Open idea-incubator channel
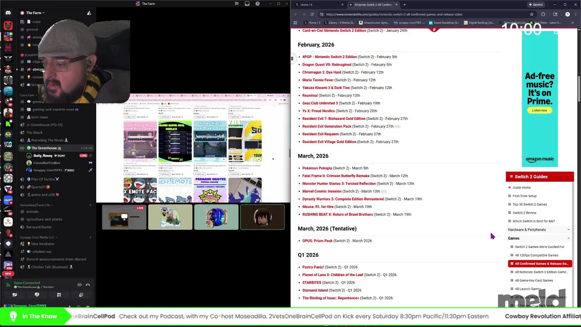Screen dimensions: 581x327 (x=40, y=243)
